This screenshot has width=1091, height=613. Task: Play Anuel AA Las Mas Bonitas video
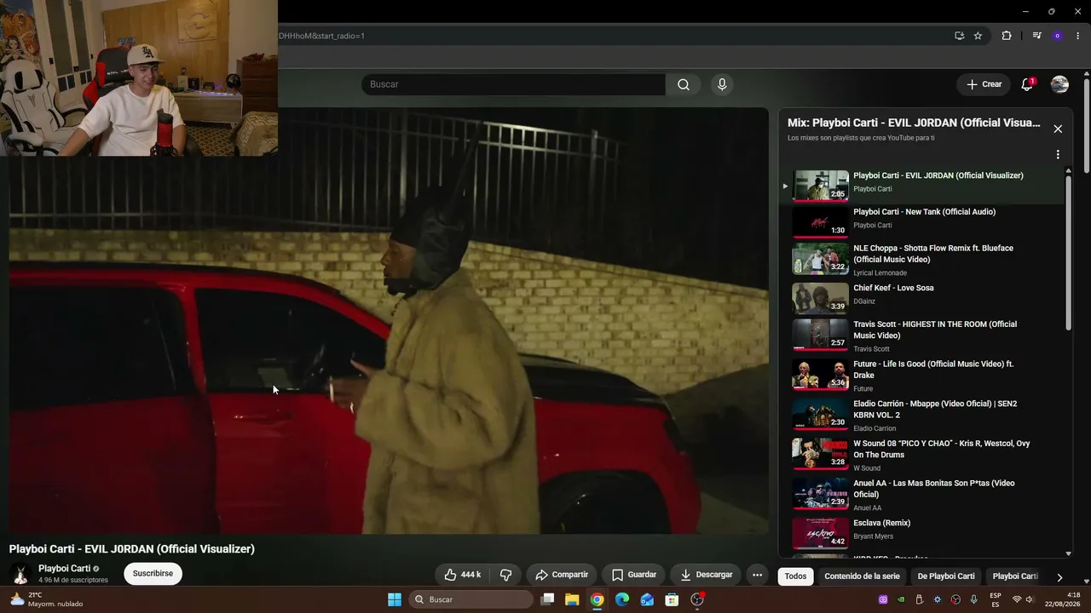[x=924, y=495]
